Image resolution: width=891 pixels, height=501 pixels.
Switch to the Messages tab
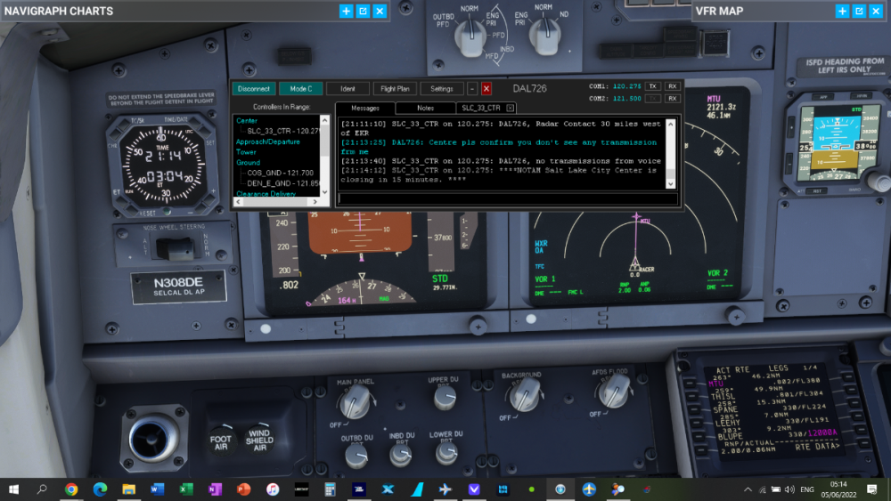364,108
